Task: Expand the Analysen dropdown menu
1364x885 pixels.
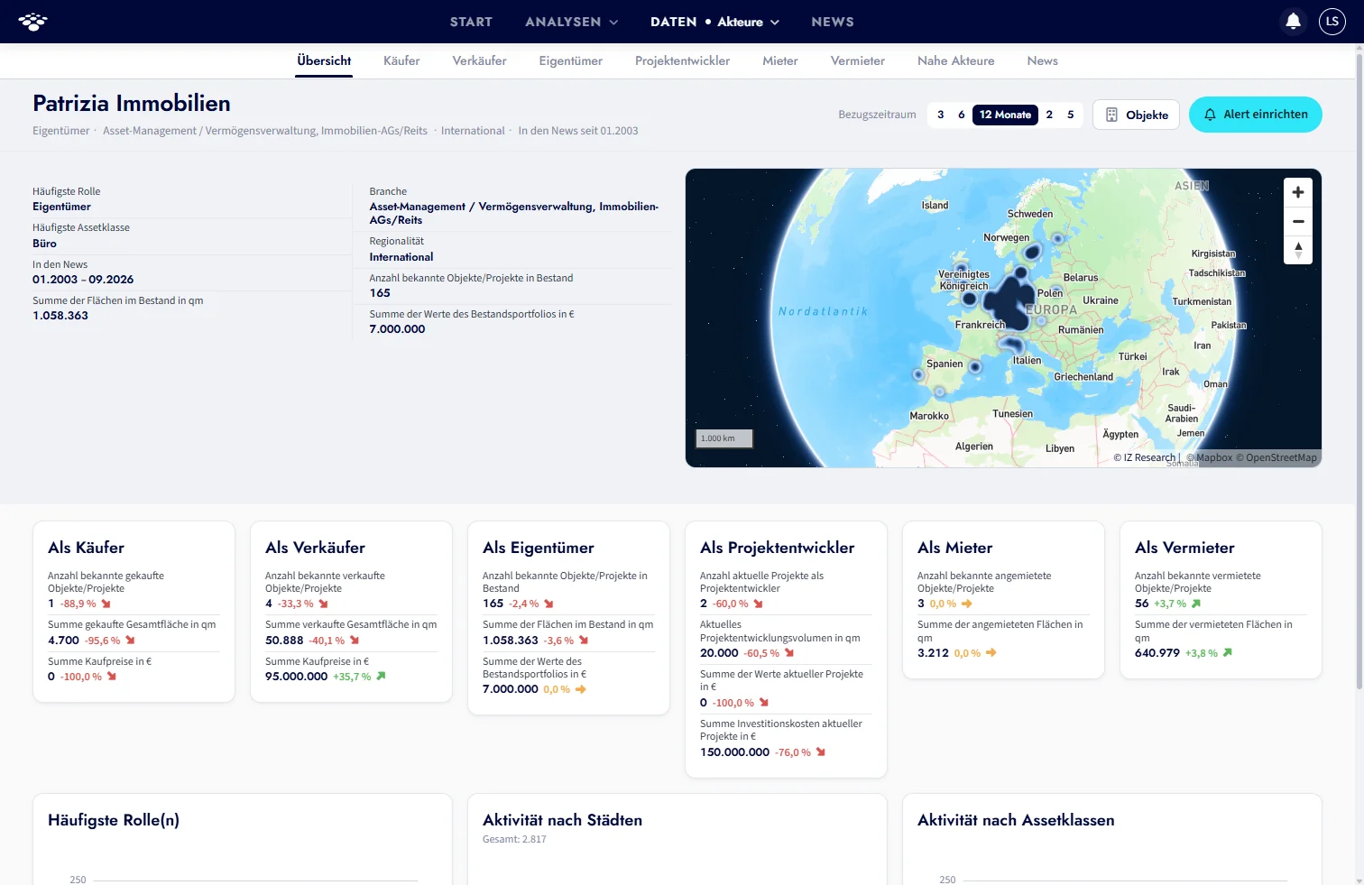Action: 572,22
